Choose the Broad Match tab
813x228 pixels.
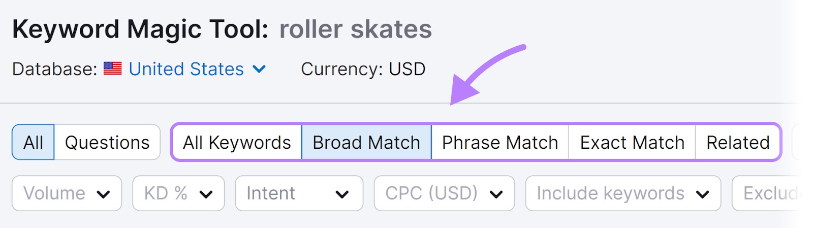click(x=366, y=143)
